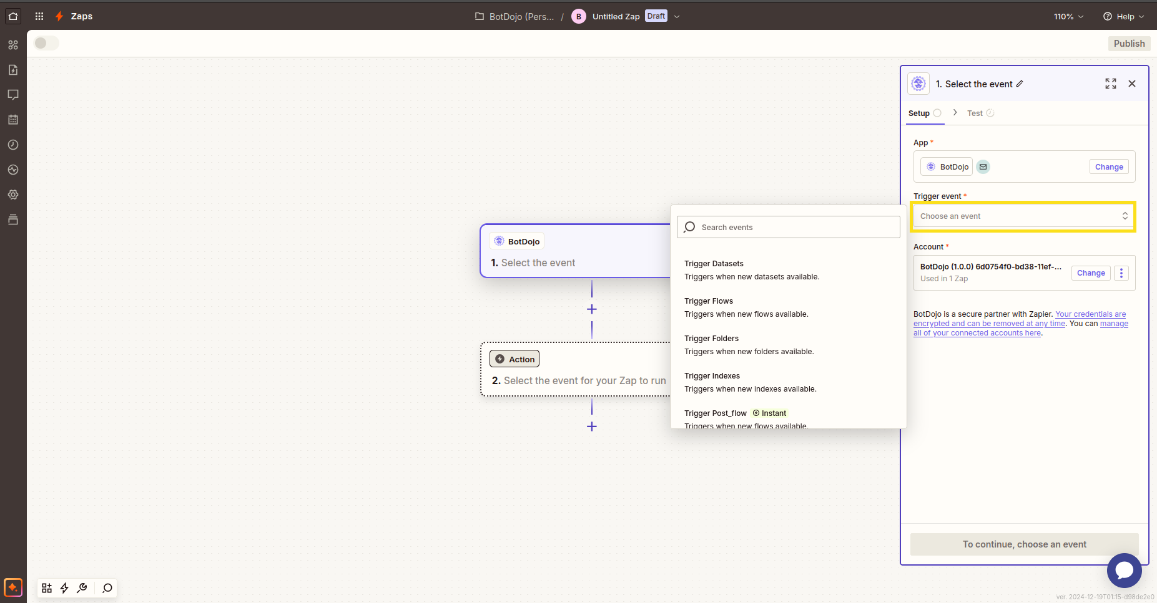
Task: Open the versions stack icon in sidebar
Action: point(13,219)
